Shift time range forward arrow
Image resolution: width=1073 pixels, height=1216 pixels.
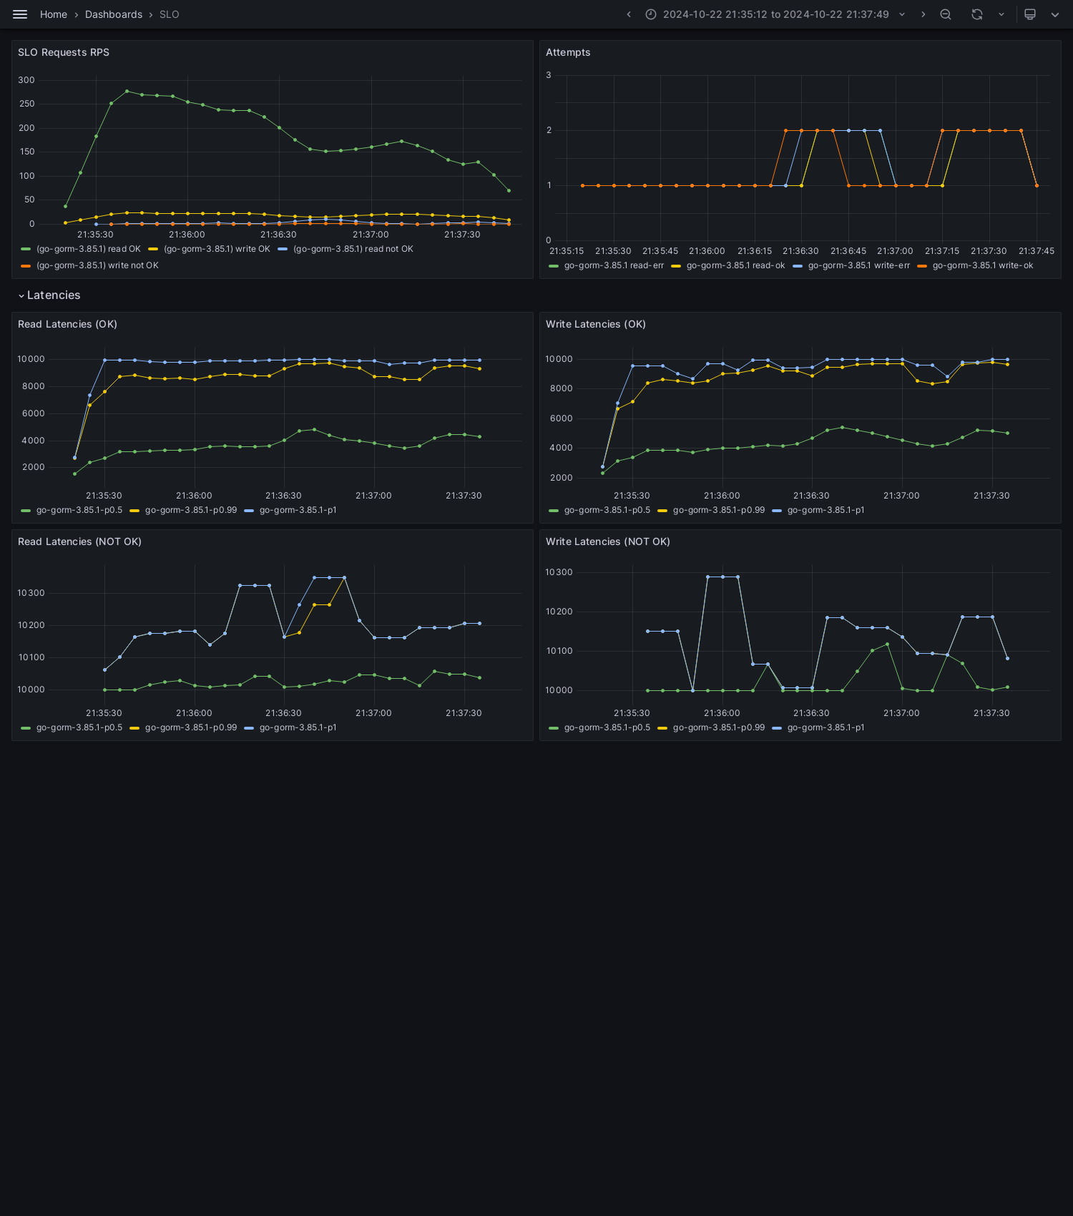click(x=923, y=14)
